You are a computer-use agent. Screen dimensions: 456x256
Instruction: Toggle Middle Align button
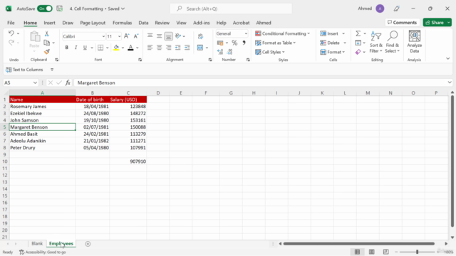[x=159, y=36]
